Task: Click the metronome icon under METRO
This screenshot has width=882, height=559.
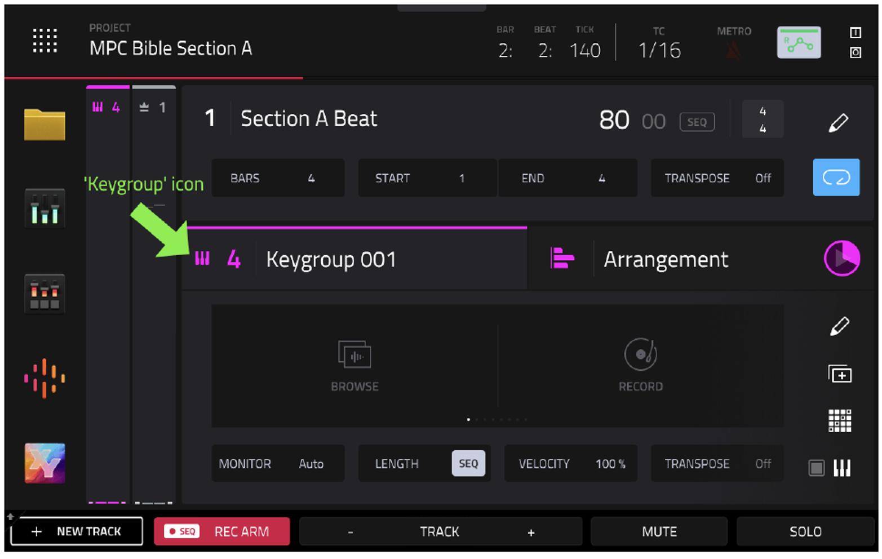Action: pos(733,51)
